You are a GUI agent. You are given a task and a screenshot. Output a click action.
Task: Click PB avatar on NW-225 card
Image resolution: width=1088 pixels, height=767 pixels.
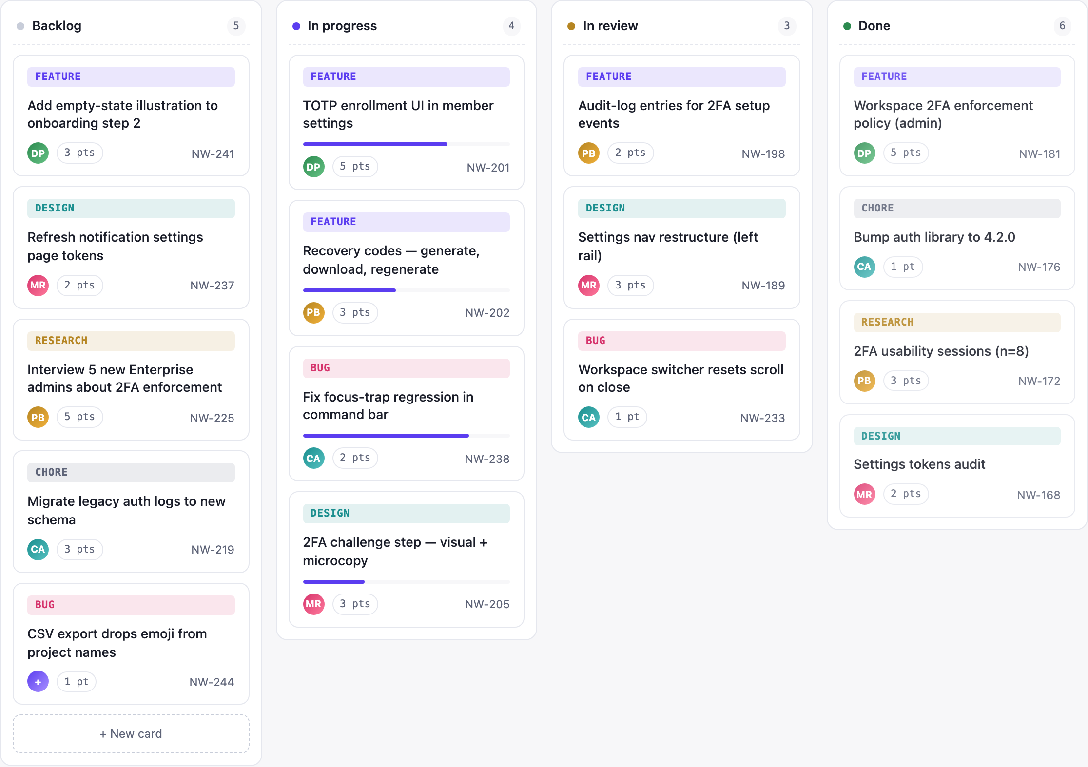(38, 417)
